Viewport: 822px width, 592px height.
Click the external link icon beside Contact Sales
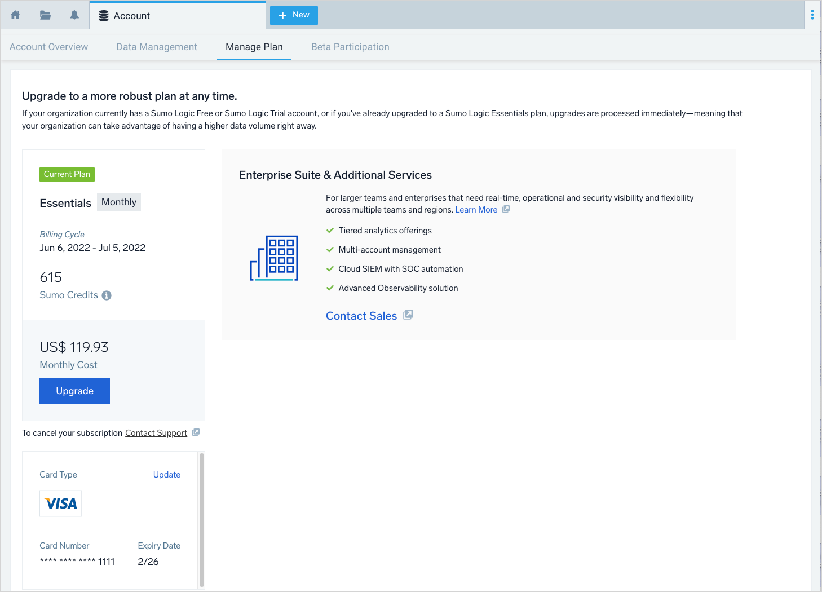tap(408, 315)
